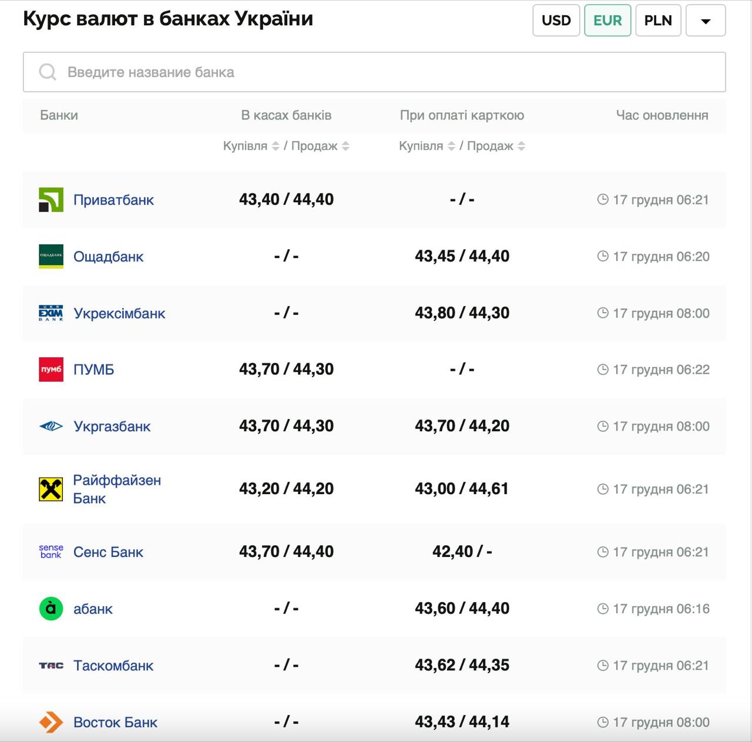This screenshot has height=742, width=752.
Task: Click the Sense Bank logo icon
Action: pos(51,552)
